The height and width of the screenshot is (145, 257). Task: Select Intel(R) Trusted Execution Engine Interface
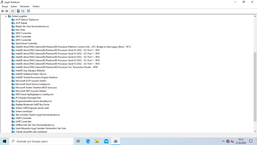pos(36,77)
